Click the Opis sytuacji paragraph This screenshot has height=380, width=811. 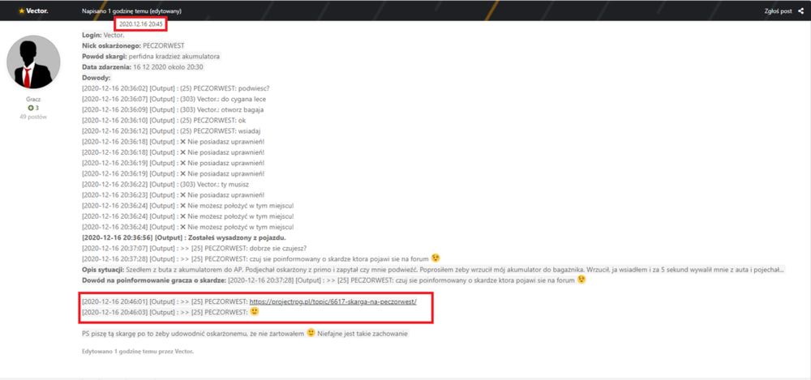[433, 269]
